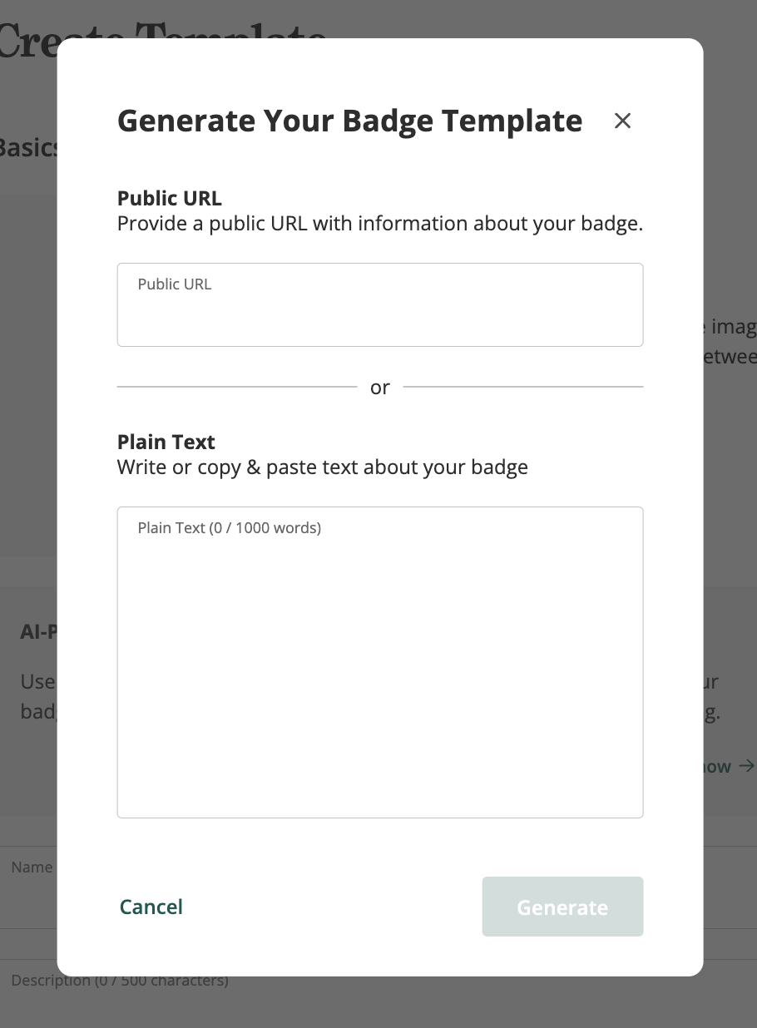Click the small Public URL placeholder label
Screen dimensions: 757x1028
pos(175,284)
